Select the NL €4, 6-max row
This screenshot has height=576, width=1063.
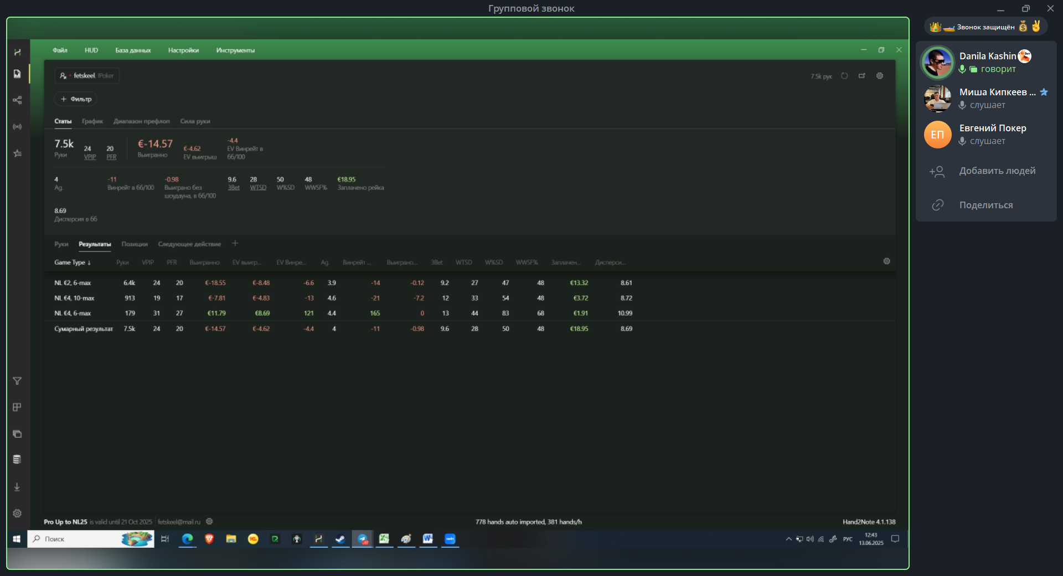[x=469, y=313]
